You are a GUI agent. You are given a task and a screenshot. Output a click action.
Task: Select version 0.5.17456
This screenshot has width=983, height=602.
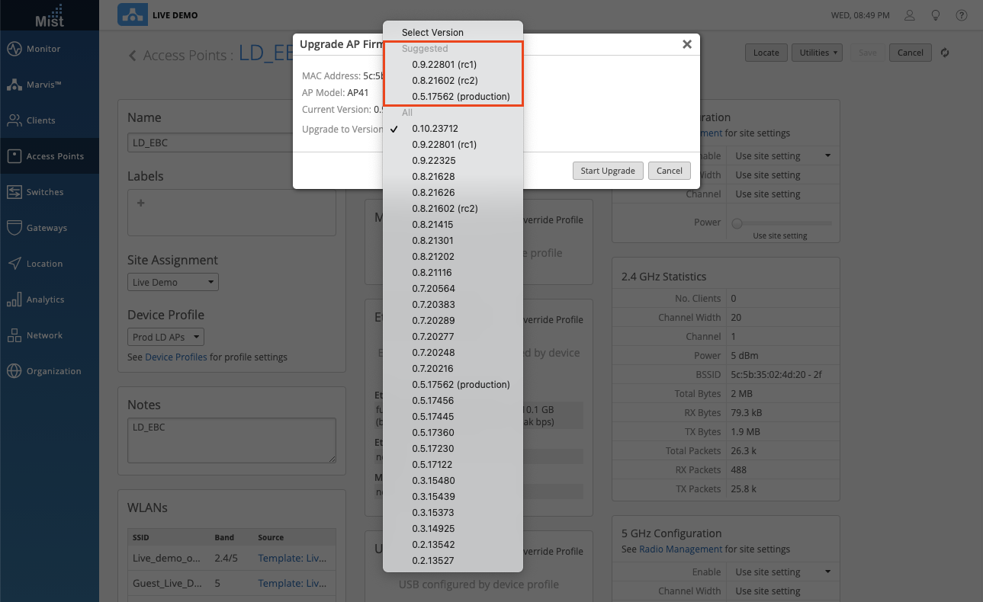tap(453, 400)
